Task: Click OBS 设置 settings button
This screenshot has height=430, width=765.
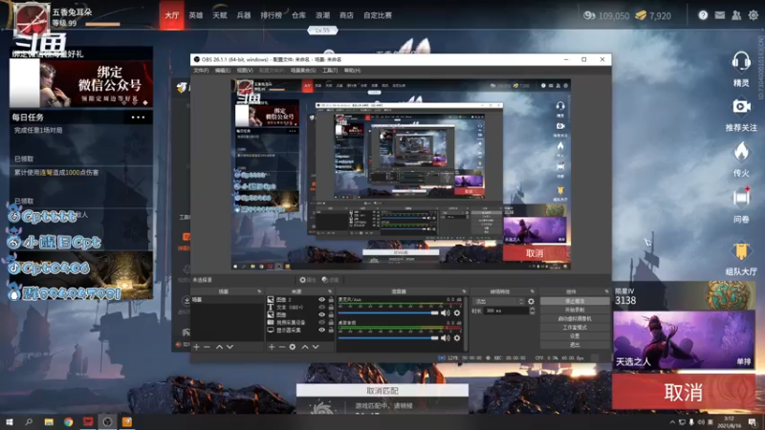Action: tap(575, 336)
